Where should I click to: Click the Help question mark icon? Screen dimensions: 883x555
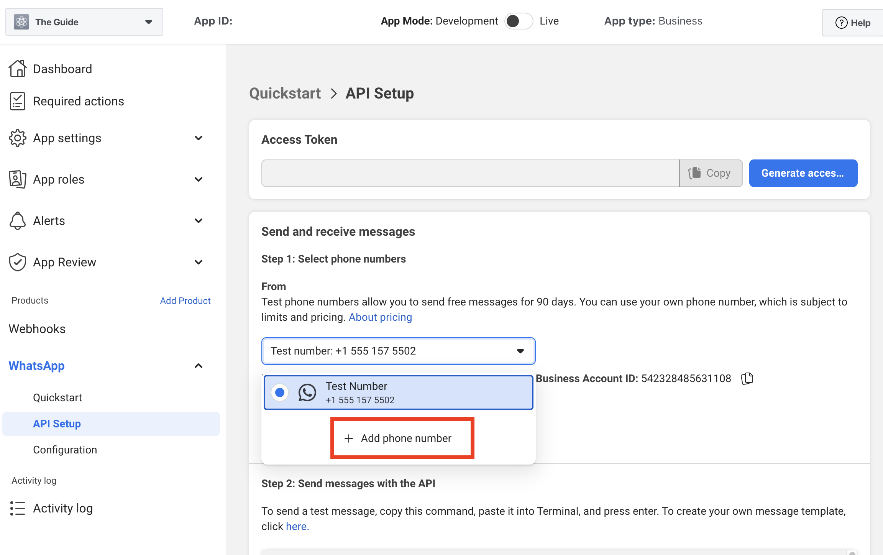(841, 23)
